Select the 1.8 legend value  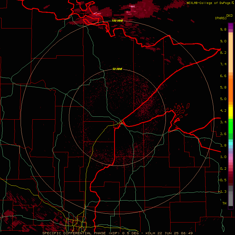(223, 145)
